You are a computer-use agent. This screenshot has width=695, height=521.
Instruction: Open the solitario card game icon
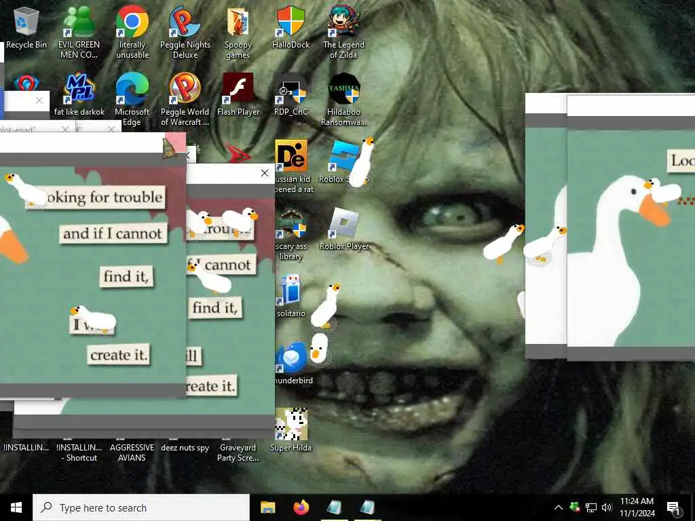click(290, 296)
